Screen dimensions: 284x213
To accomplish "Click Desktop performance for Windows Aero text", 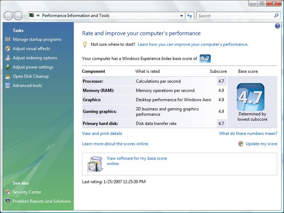I will [174, 100].
